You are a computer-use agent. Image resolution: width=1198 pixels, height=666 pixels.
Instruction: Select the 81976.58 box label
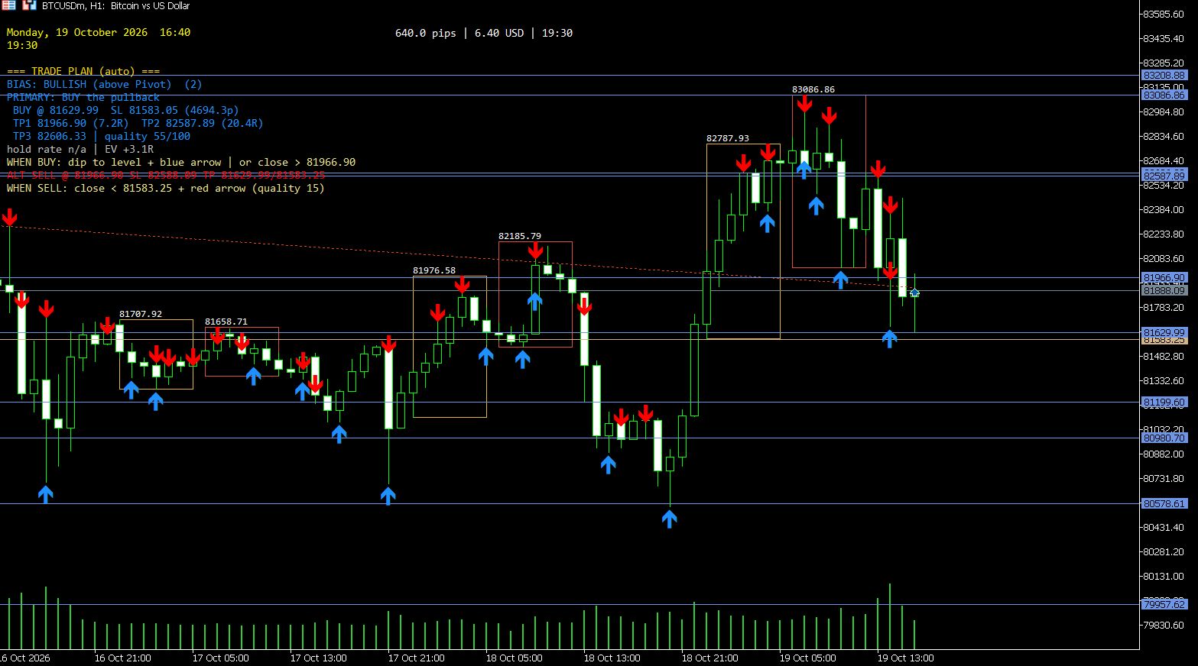click(x=434, y=270)
